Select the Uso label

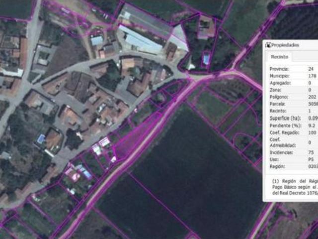(x=274, y=159)
